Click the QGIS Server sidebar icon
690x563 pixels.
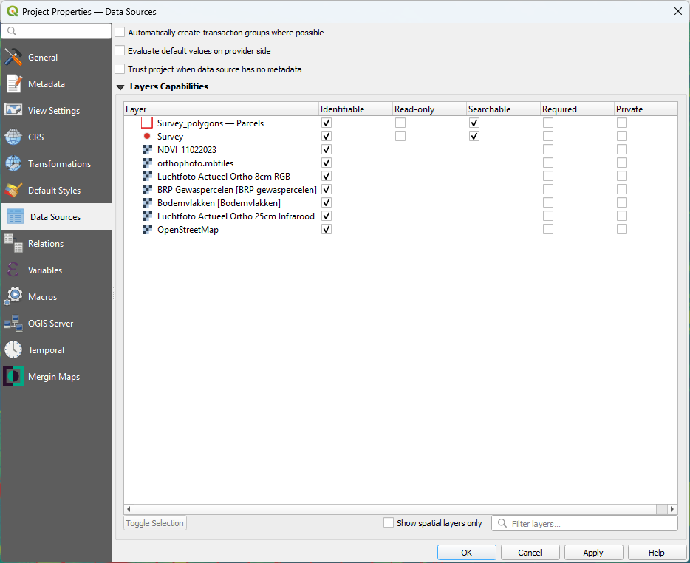point(13,323)
